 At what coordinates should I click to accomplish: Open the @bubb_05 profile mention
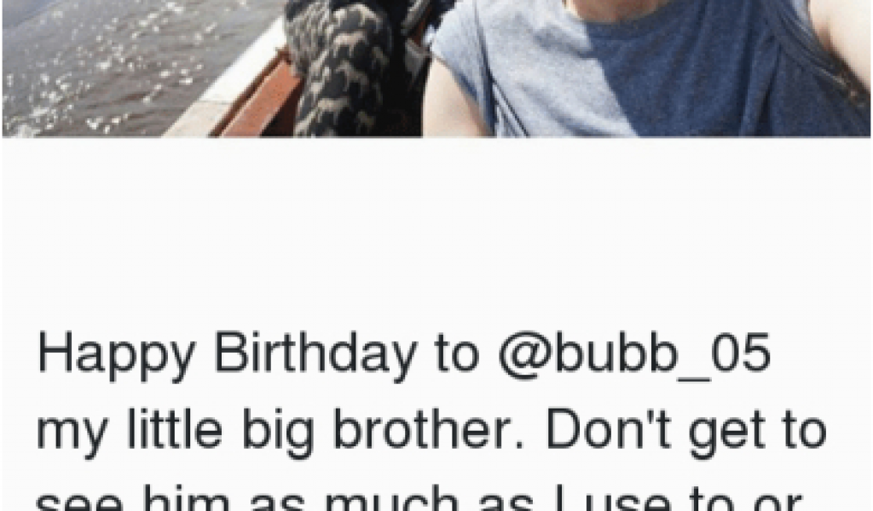tap(634, 354)
